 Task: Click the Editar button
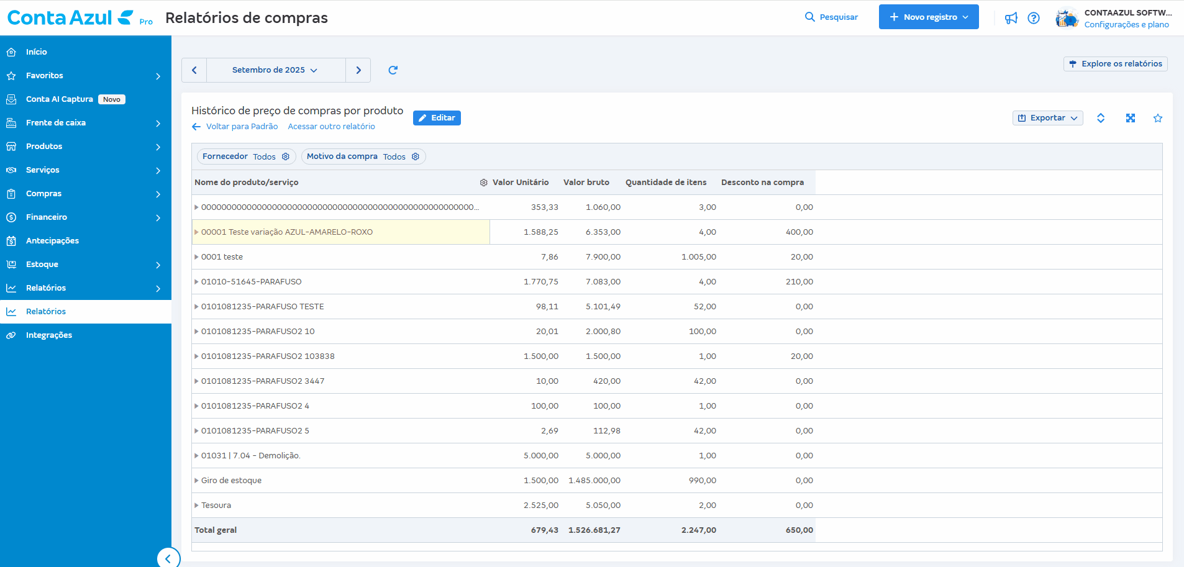437,118
